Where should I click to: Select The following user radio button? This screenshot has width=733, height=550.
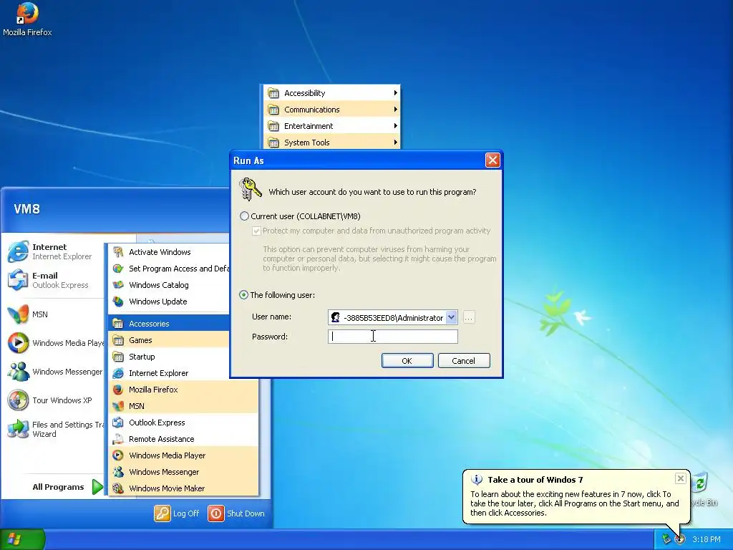coord(243,295)
